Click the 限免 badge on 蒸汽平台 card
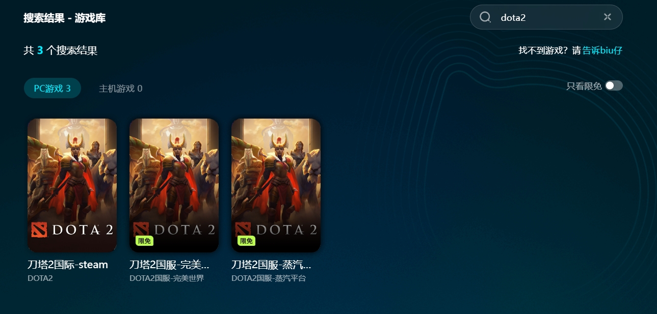The height and width of the screenshot is (314, 657). pos(246,241)
